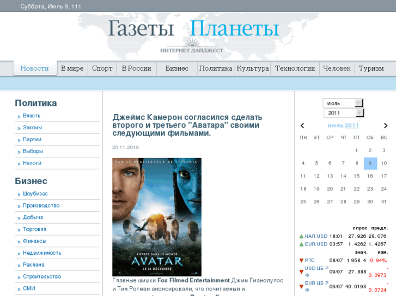Open Торговля sidebar link
The height and width of the screenshot is (296, 396).
pyautogui.click(x=35, y=229)
